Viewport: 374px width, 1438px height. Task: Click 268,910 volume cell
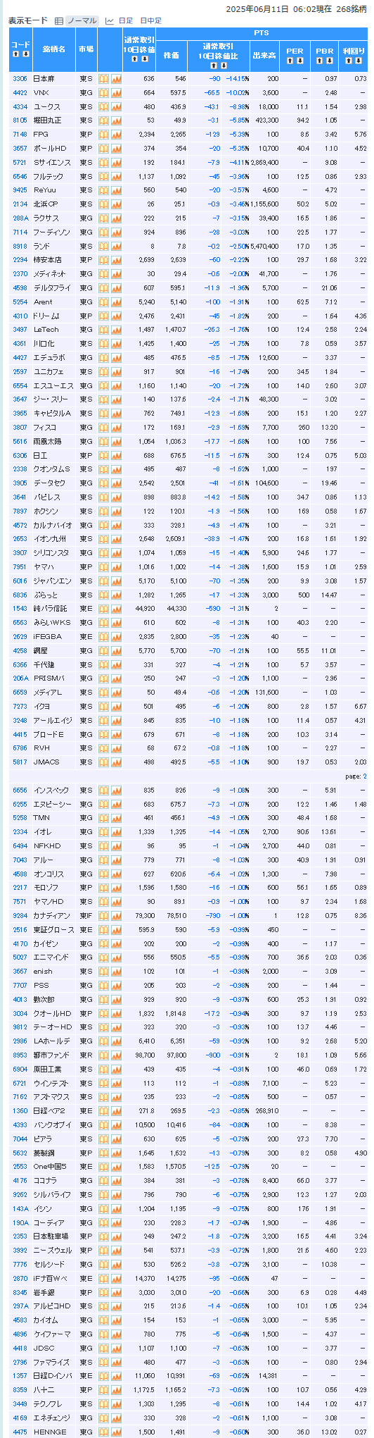tap(264, 1111)
